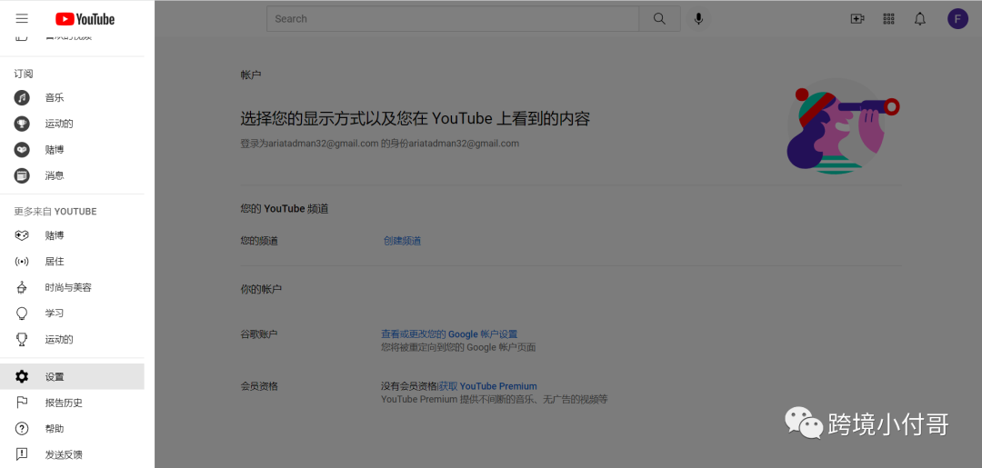This screenshot has width=982, height=468.
Task: Click the ariatadman32@gmail.com login text
Action: [379, 144]
